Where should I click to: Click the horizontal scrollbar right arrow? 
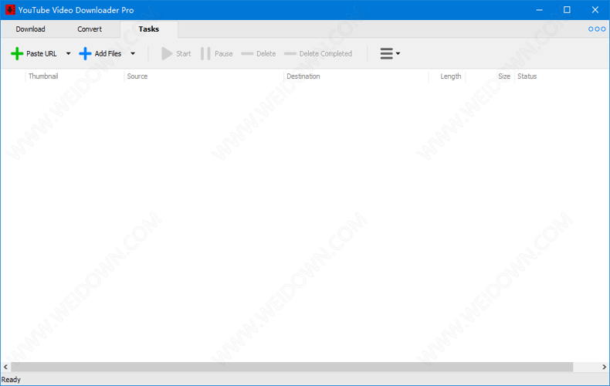click(604, 367)
